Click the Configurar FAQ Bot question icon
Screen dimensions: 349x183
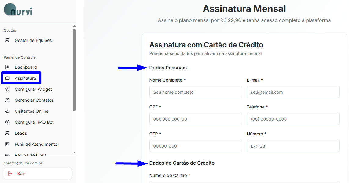tap(8, 122)
